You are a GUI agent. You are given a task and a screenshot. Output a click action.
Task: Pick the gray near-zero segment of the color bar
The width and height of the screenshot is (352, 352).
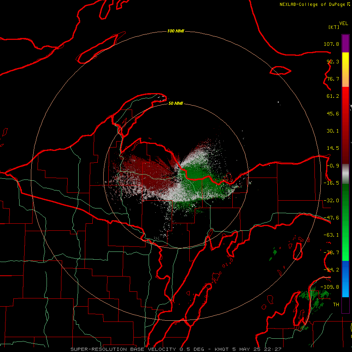pyautogui.click(x=345, y=174)
